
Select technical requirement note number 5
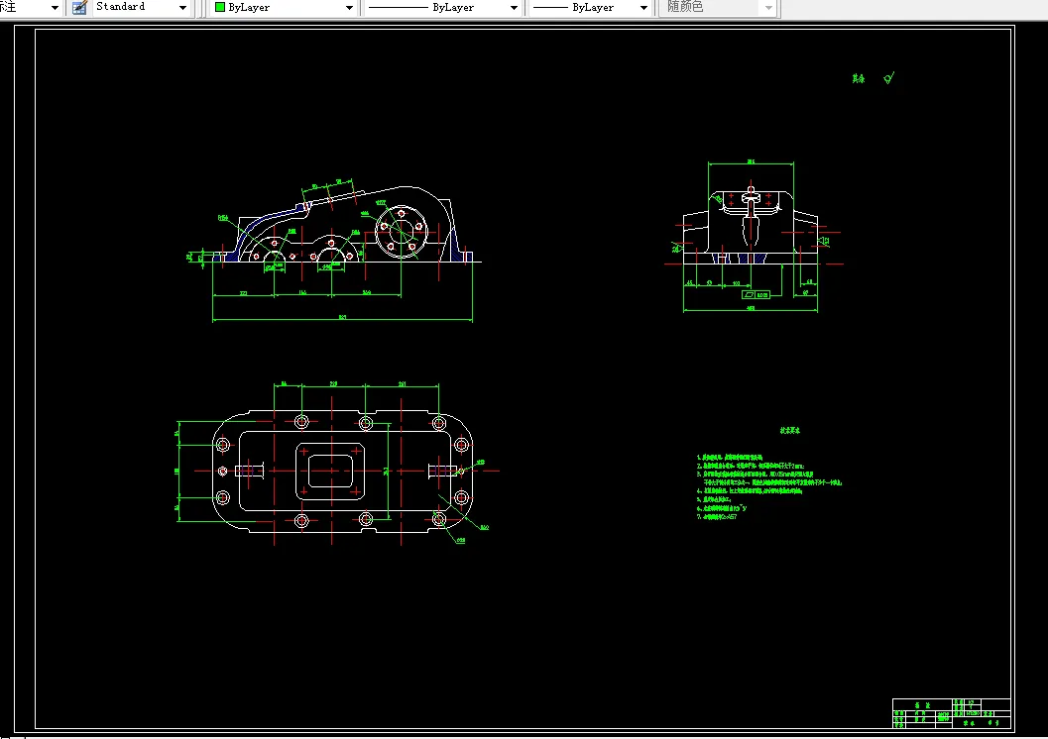714,499
